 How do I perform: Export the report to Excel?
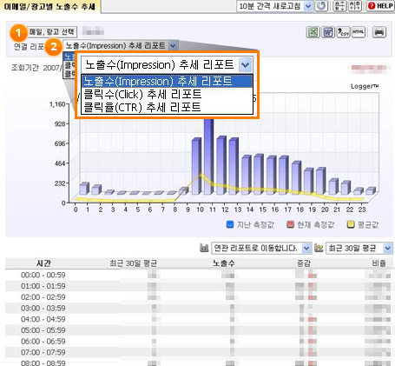[x=313, y=32]
